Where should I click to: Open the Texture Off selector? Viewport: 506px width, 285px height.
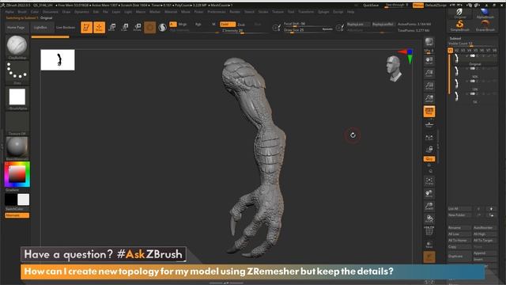pyautogui.click(x=17, y=123)
